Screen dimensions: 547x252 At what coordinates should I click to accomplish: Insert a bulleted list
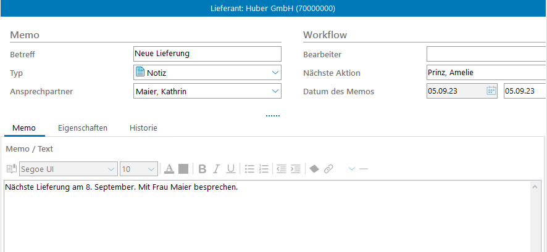tap(249, 169)
